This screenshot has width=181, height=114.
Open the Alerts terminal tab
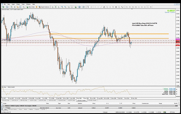pyautogui.click(x=25, y=109)
